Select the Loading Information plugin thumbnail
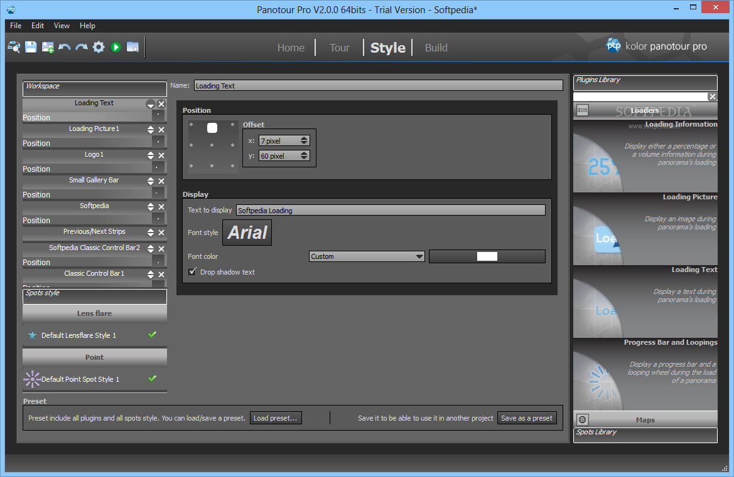Image resolution: width=734 pixels, height=477 pixels. pos(645,156)
